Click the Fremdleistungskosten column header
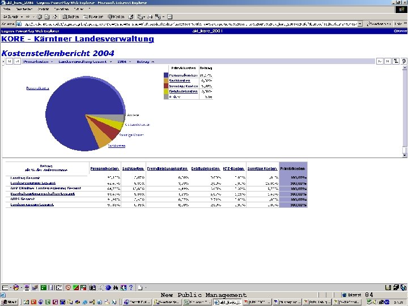This screenshot has width=408, height=306. click(x=167, y=169)
